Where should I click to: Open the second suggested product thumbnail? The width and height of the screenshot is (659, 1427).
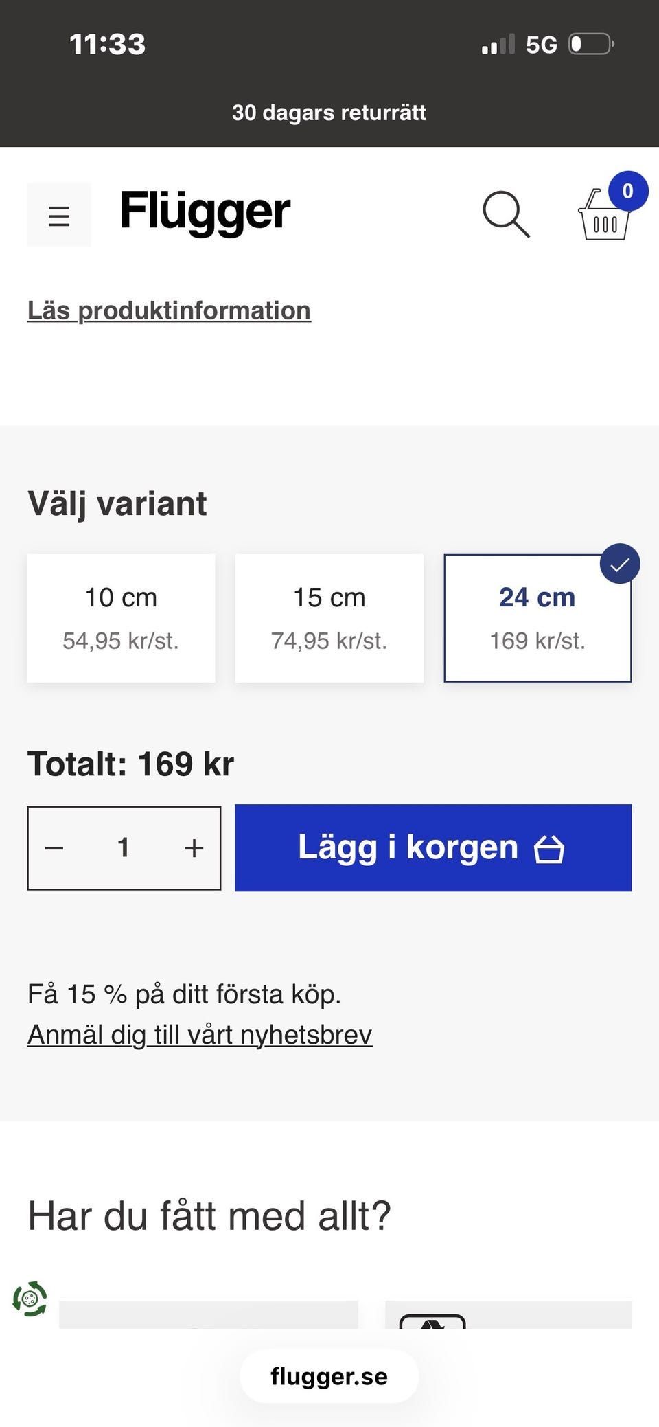click(508, 1314)
